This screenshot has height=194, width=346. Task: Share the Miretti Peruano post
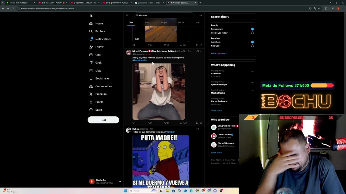201,123
